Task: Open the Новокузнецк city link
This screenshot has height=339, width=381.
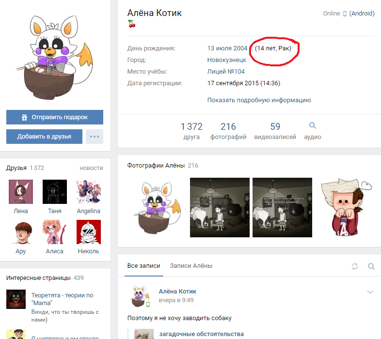Action: click(x=227, y=60)
